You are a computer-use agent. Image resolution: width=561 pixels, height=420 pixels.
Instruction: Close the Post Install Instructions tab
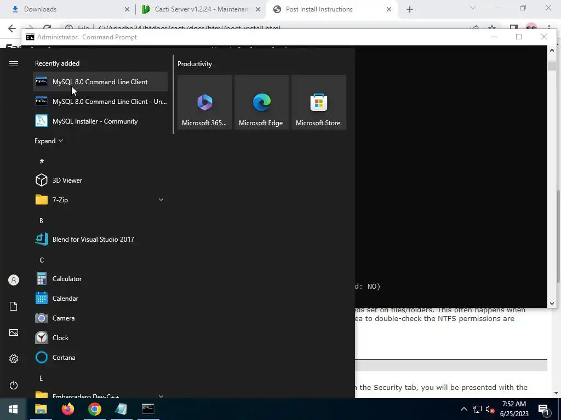tap(389, 9)
